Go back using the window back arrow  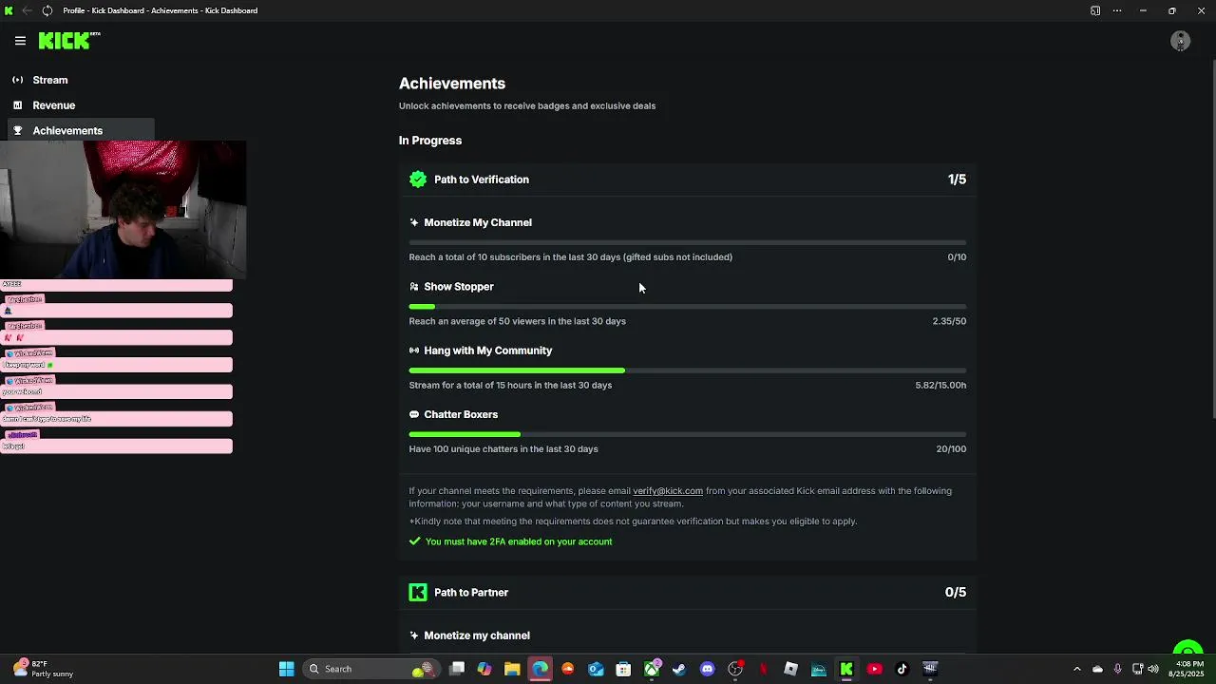click(27, 10)
